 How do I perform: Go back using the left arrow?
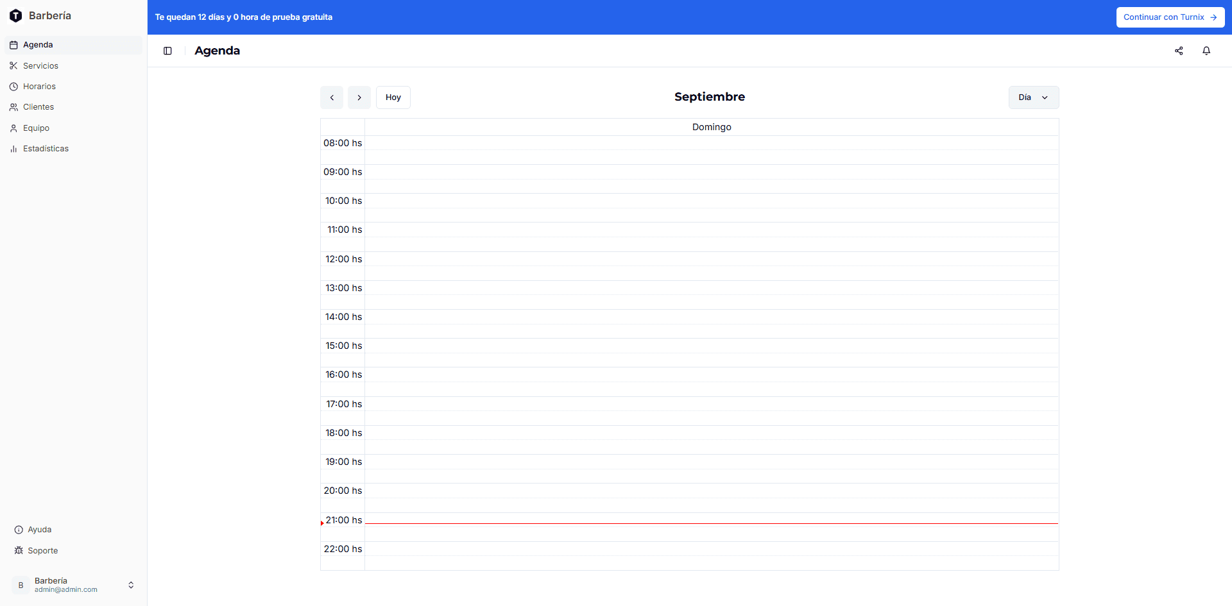pyautogui.click(x=332, y=97)
